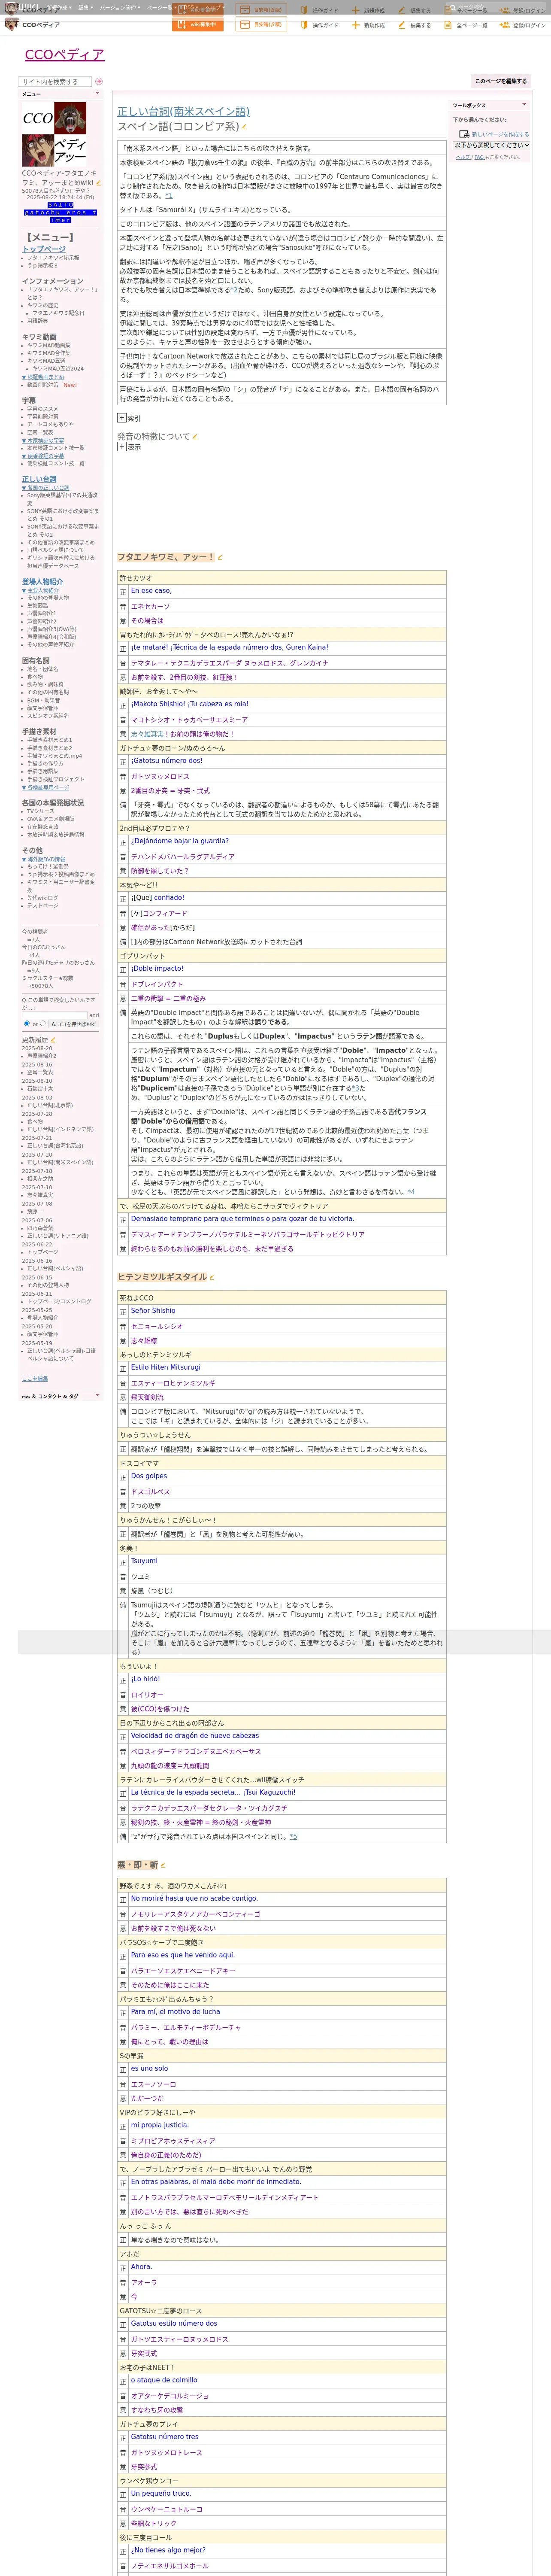Open the 声優陣紹介2 entry in 更新履歴
Screen dimensions: 551x2576
[x=42, y=1056]
